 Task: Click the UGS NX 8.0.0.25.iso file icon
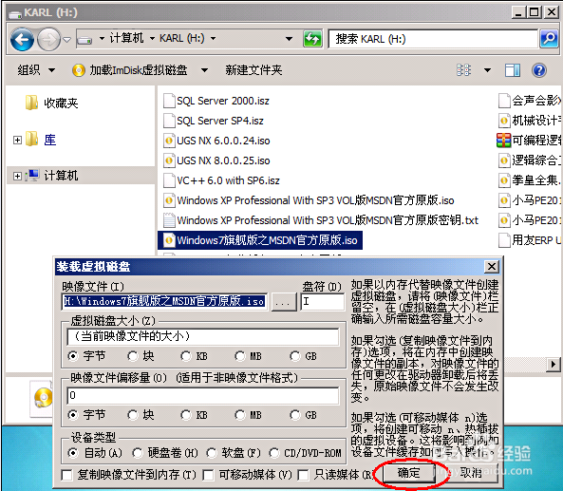[169, 161]
